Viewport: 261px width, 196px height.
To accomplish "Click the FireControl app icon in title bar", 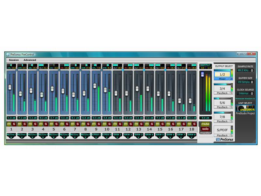I will click(x=8, y=55).
